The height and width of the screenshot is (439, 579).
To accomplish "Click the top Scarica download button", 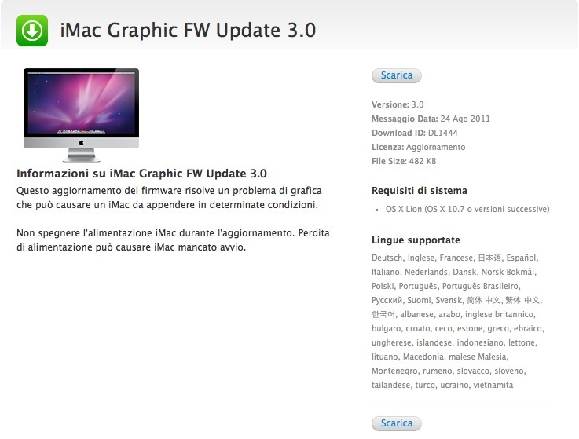I will [x=396, y=75].
